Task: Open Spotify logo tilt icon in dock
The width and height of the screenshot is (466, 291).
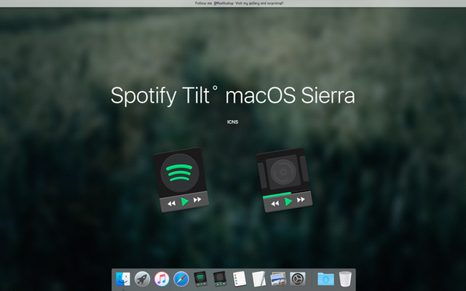Action: 201,279
